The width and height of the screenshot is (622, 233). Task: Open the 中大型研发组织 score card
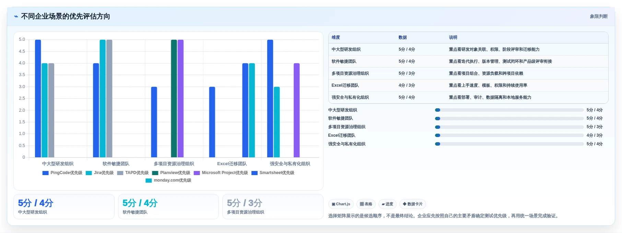(64, 207)
